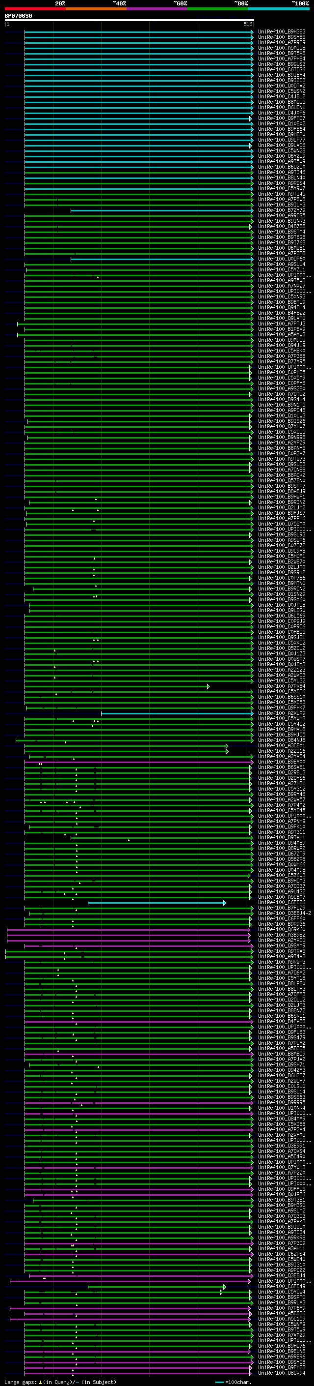
Task: Select the UniRef100_Q9LP77 label
Action: 281,140
